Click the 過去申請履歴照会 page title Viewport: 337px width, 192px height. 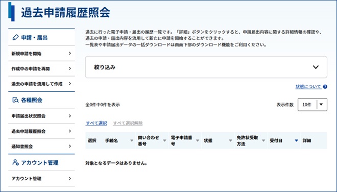[x=65, y=12]
